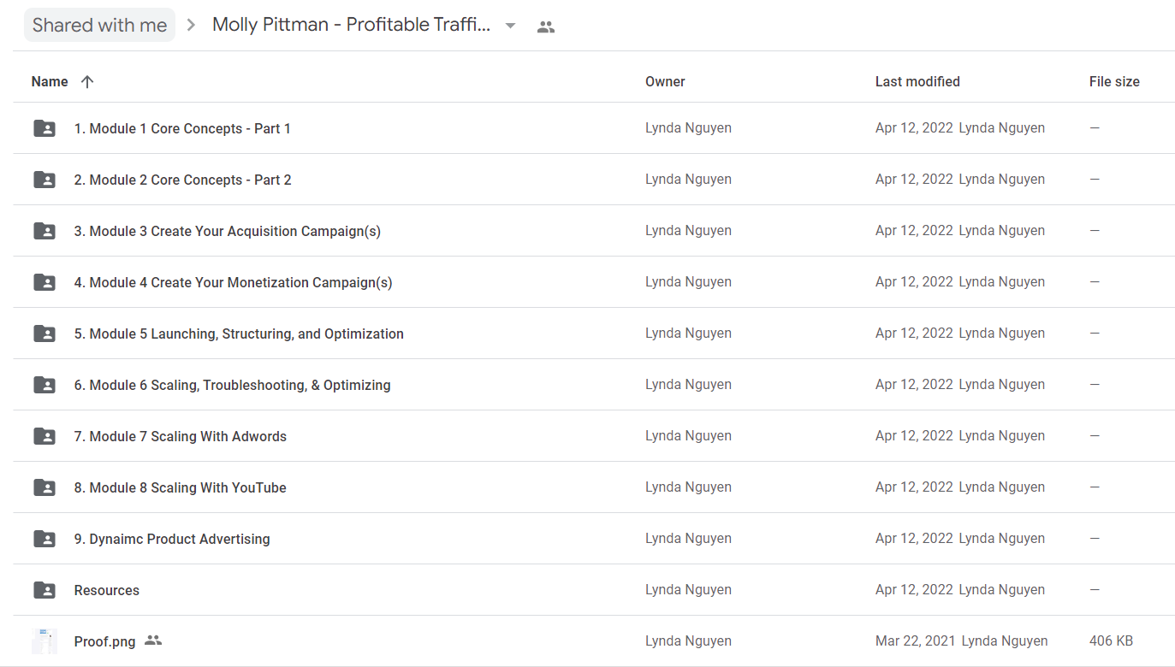
Task: Click the shared people icon in breadcrumb
Action: coord(546,27)
